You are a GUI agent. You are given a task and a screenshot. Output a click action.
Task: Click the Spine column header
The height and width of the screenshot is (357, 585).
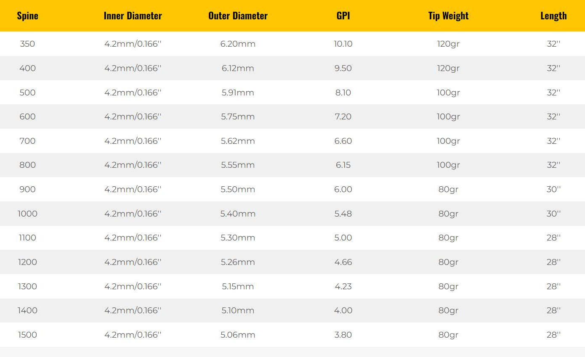point(27,16)
